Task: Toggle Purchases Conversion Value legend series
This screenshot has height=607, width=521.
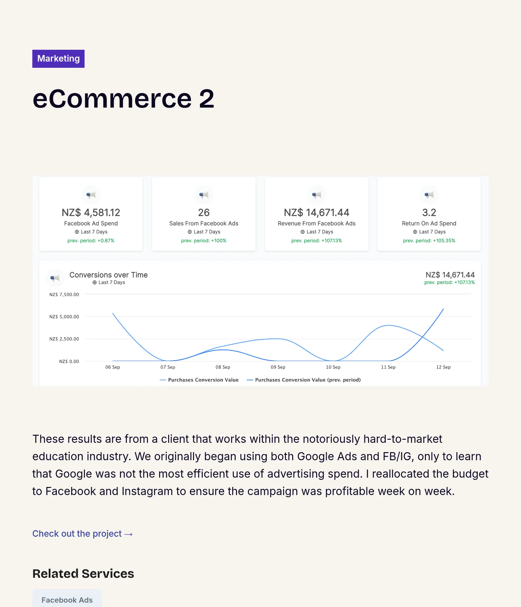Action: [199, 380]
